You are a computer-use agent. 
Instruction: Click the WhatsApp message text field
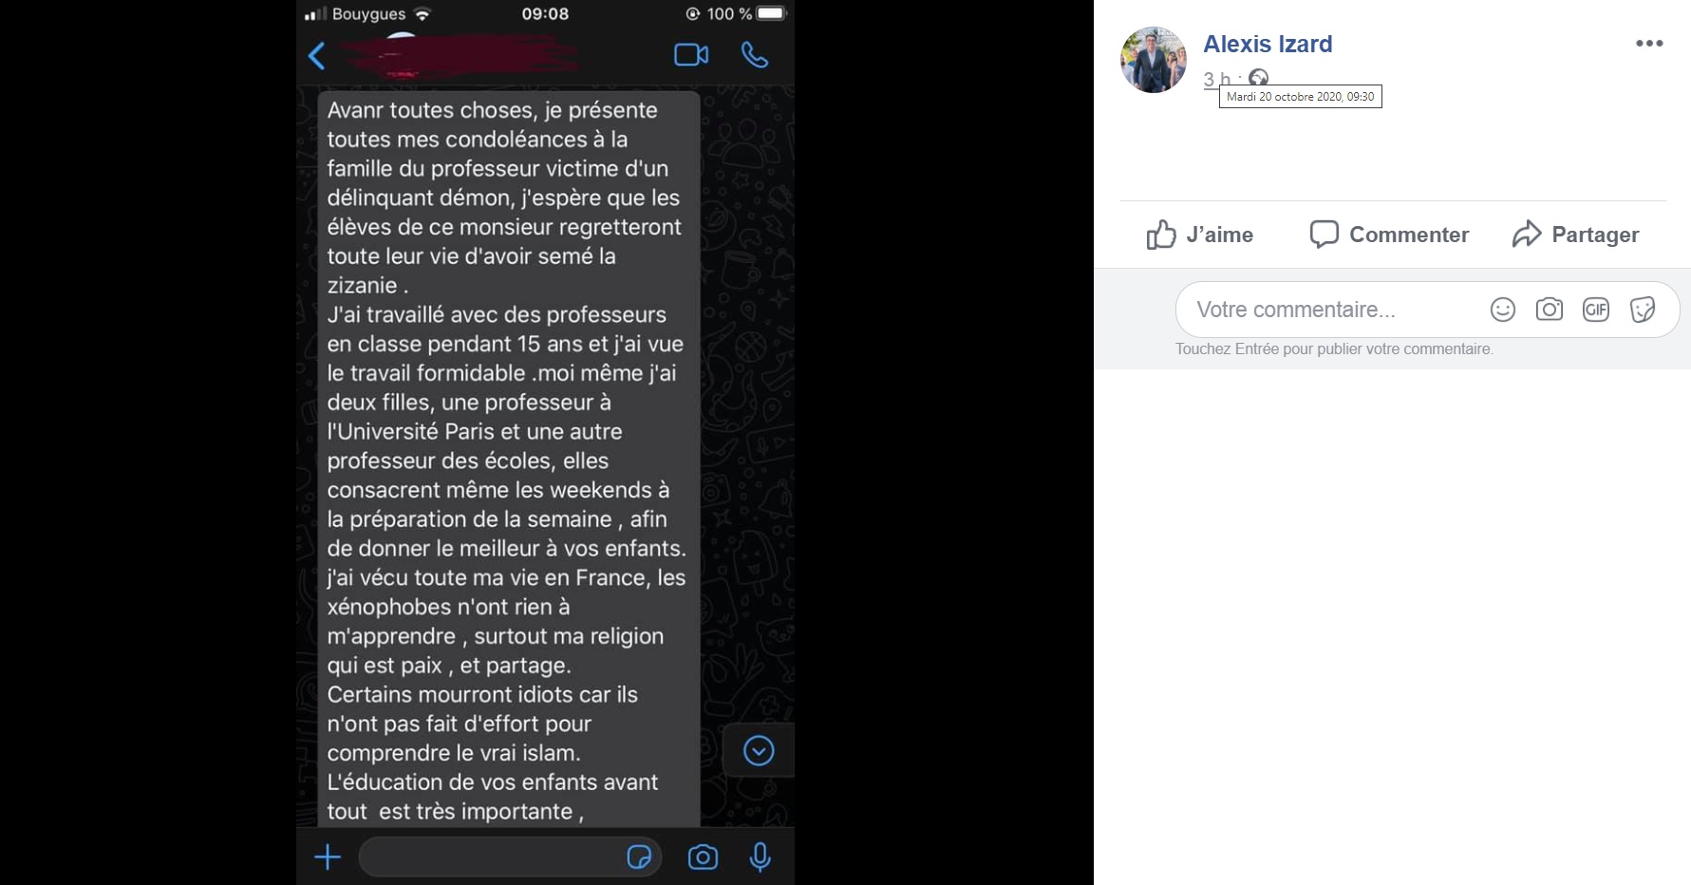[x=489, y=857]
